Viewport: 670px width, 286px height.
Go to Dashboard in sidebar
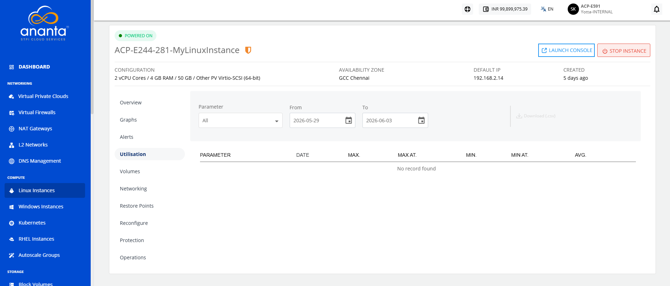coord(34,67)
